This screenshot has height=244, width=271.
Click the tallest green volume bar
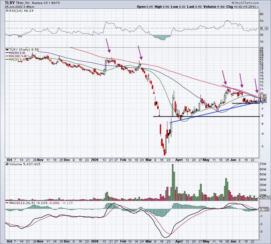pos(172,182)
